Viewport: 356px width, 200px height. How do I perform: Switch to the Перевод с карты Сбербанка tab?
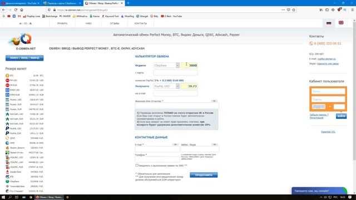tap(62, 3)
